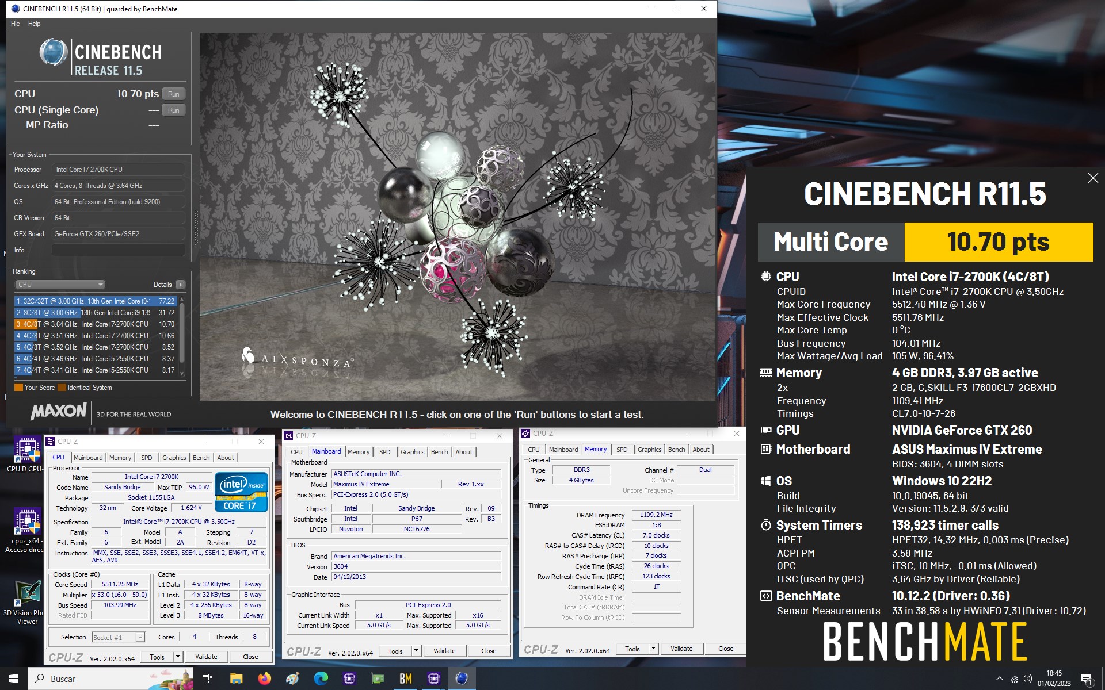Open About tab in CPU-Z Memory window
The image size is (1105, 690).
(701, 450)
